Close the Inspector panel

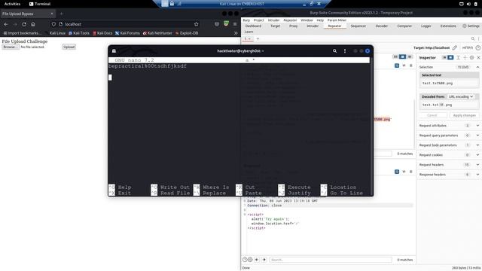tap(479, 57)
